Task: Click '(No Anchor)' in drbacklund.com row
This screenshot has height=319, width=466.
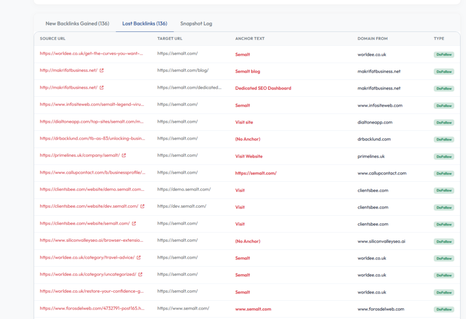Action: point(248,139)
